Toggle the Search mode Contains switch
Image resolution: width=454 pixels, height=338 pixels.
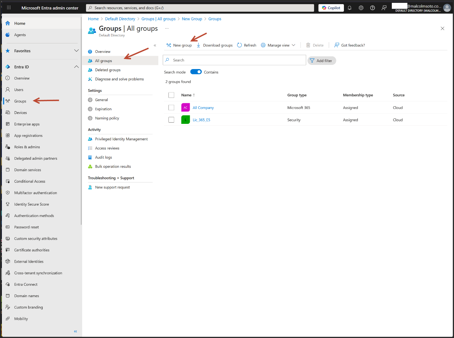click(196, 72)
